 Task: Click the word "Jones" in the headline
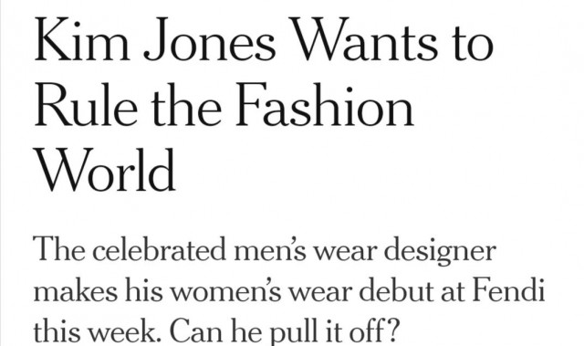pos(210,40)
